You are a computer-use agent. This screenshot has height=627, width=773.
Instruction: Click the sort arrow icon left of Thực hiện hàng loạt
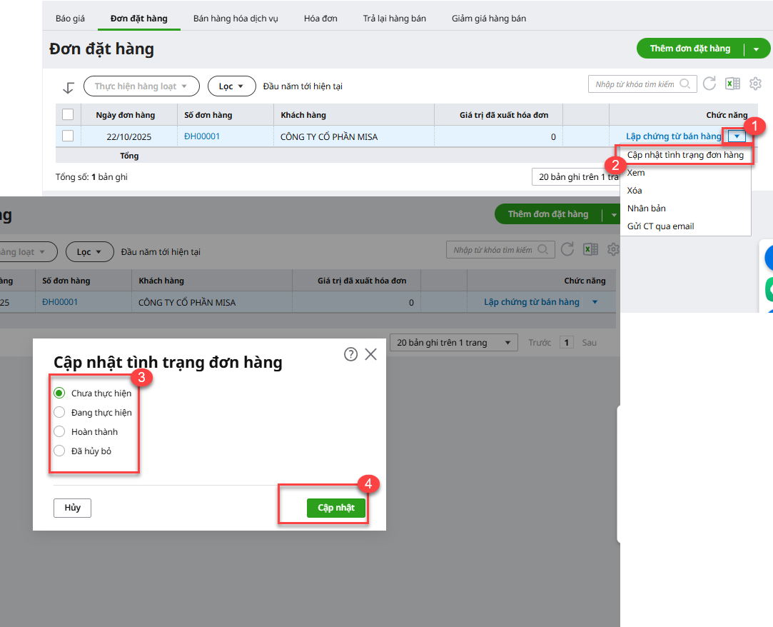click(69, 87)
